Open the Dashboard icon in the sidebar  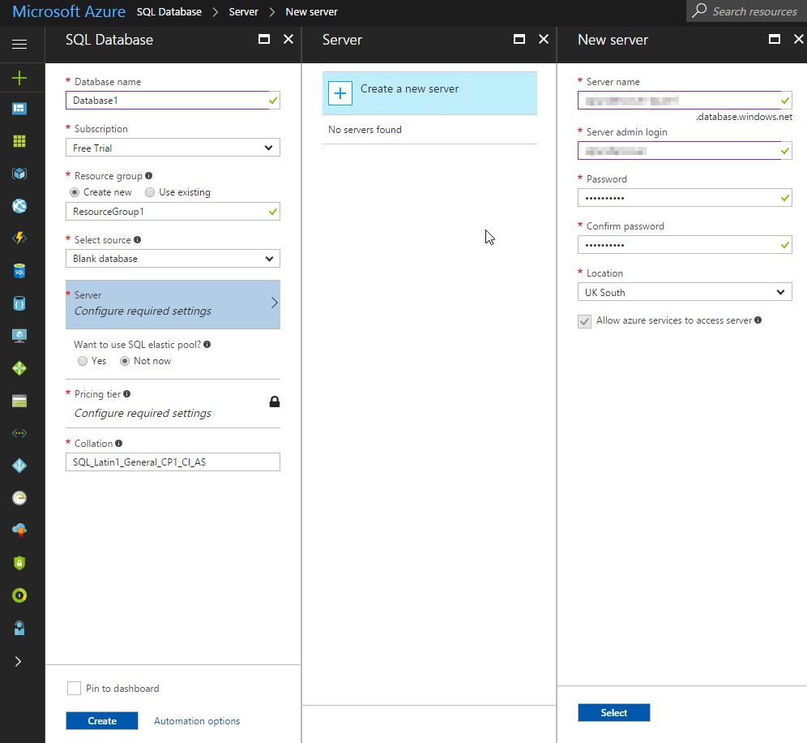19,109
